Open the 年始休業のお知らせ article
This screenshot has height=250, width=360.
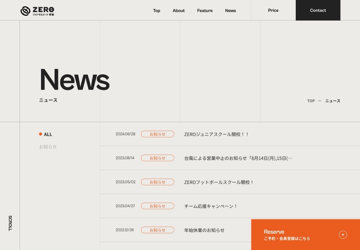[204, 230]
